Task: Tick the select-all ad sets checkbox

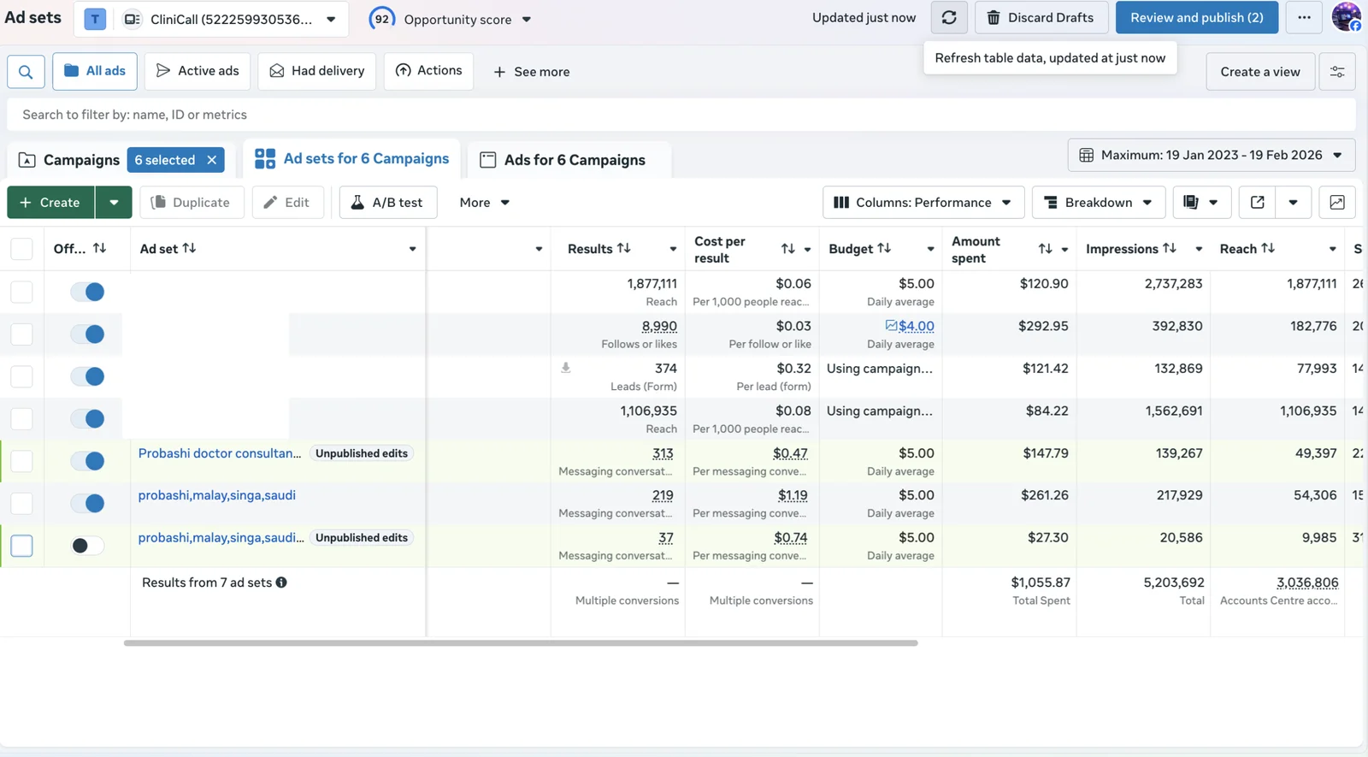Action: point(21,249)
